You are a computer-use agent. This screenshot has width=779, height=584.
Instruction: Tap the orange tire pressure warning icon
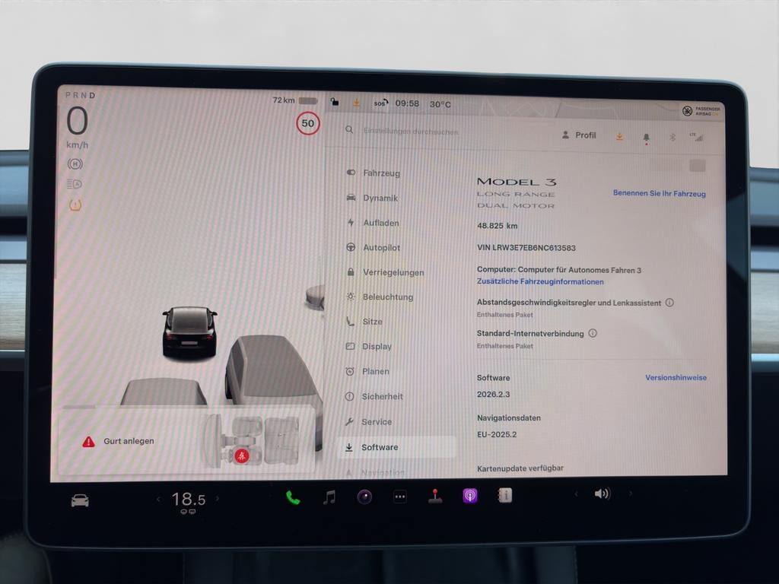pyautogui.click(x=75, y=205)
